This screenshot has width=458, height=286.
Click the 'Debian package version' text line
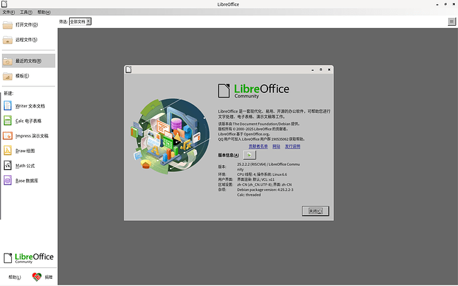(266, 190)
